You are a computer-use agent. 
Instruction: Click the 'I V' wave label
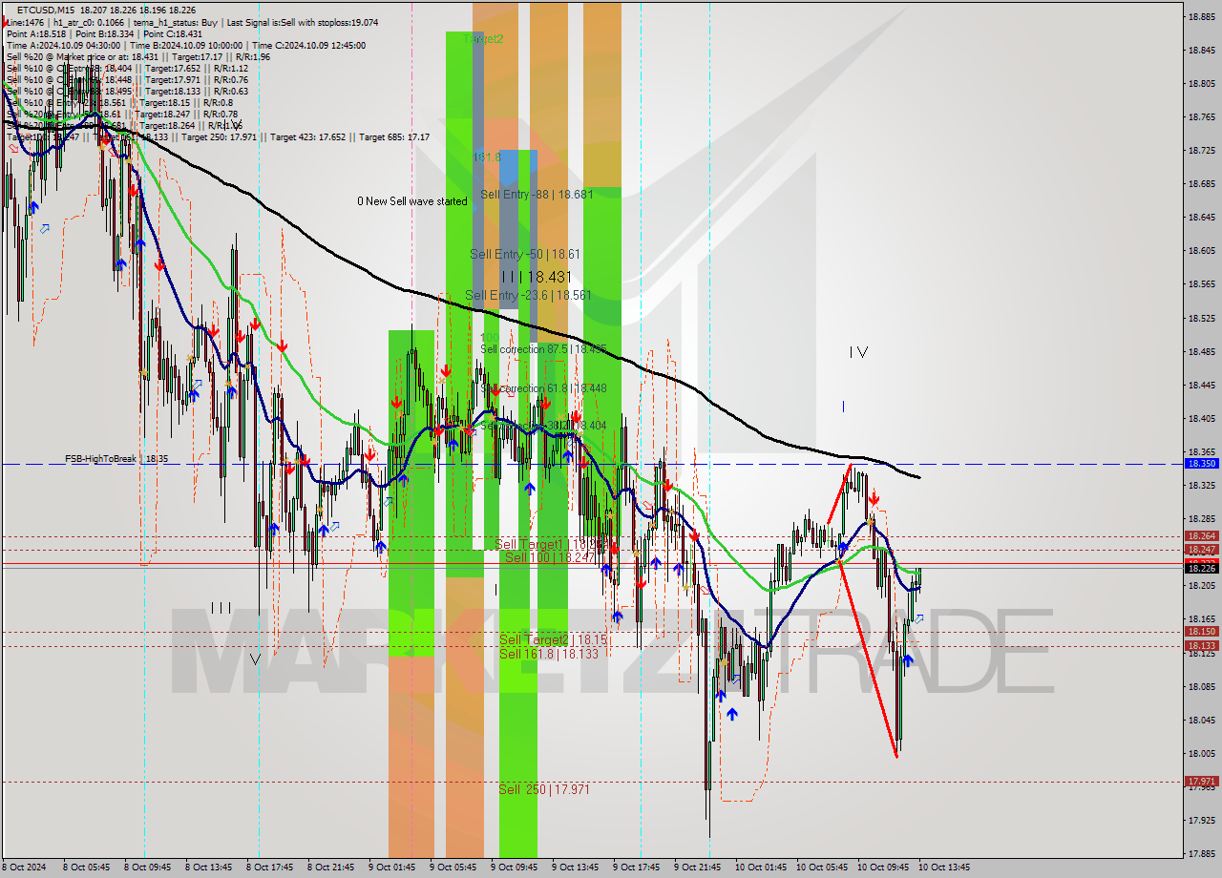click(858, 352)
